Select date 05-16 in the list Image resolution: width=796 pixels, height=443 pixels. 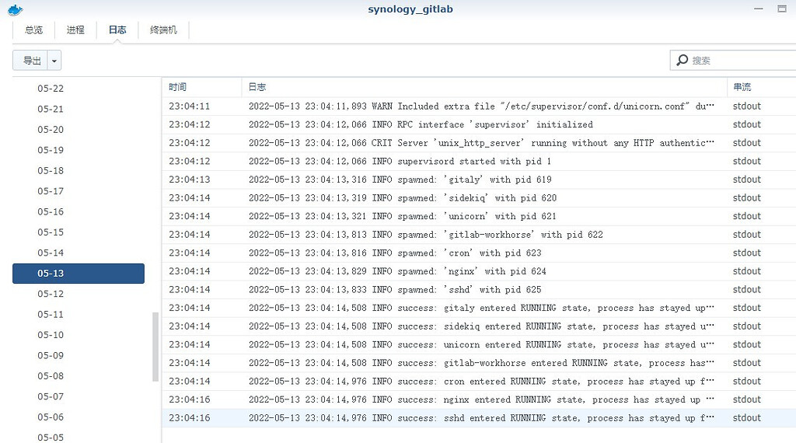(x=79, y=211)
